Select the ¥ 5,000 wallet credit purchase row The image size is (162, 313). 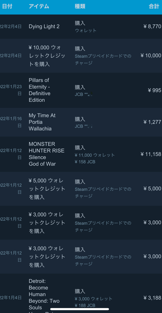click(x=81, y=189)
